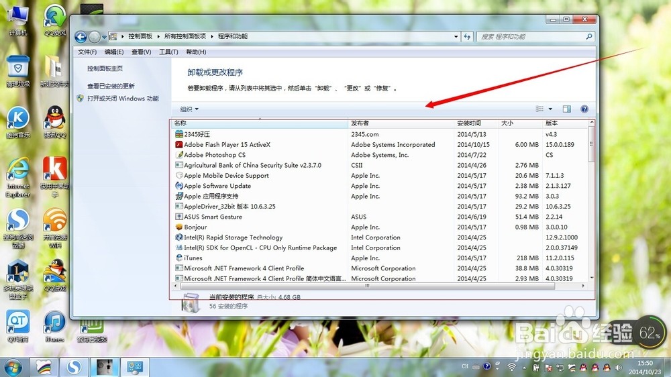
Task: Click the Forward navigation arrow button
Action: click(x=95, y=37)
